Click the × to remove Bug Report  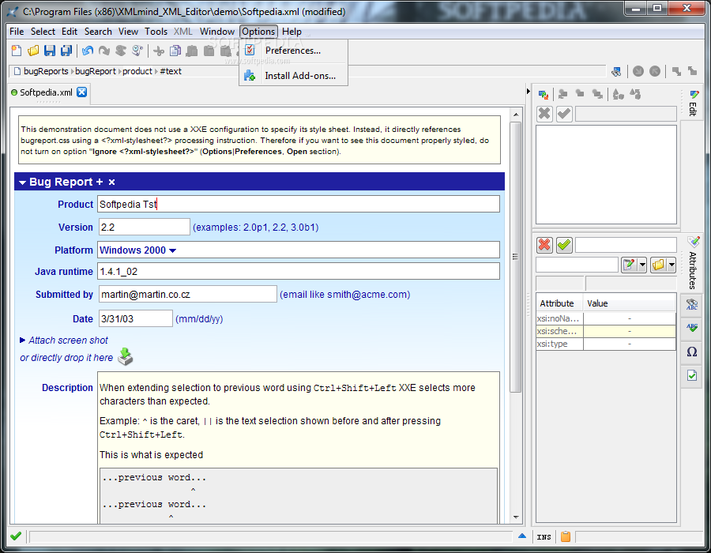[111, 182]
